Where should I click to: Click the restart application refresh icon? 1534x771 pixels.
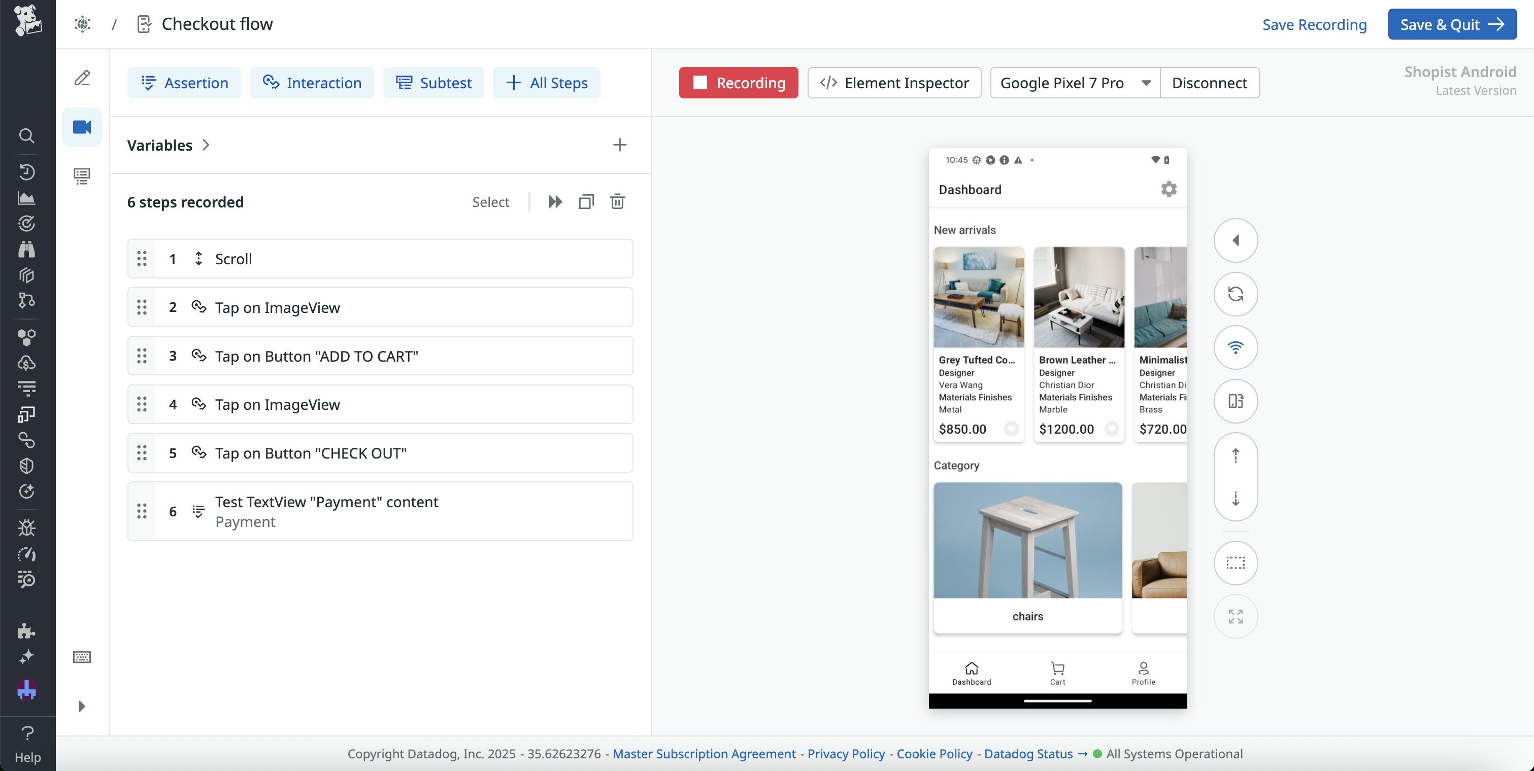1235,294
